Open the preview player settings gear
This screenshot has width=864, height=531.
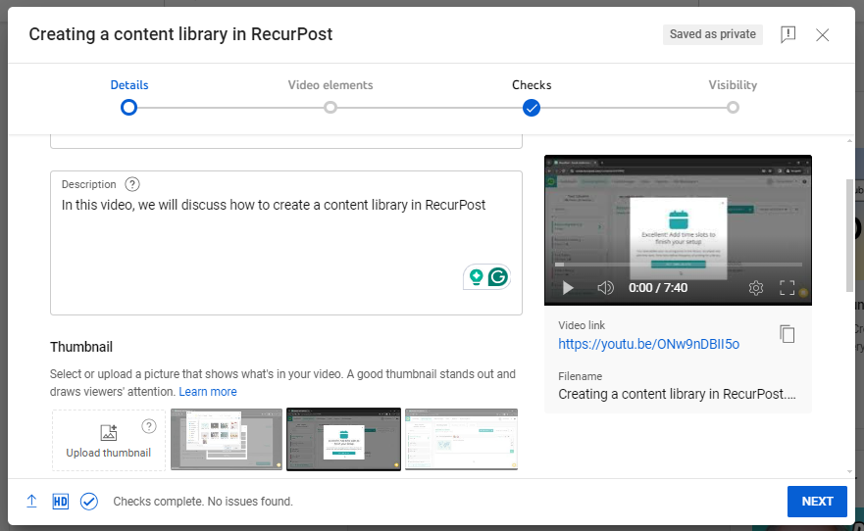[756, 288]
